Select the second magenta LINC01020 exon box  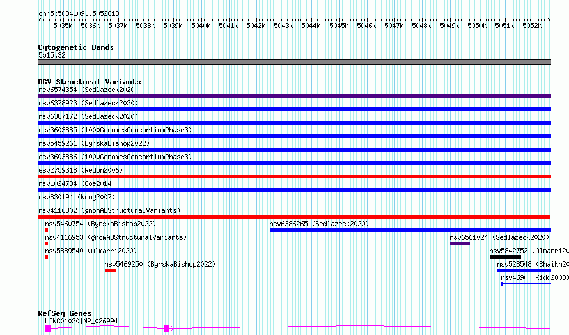click(x=167, y=329)
